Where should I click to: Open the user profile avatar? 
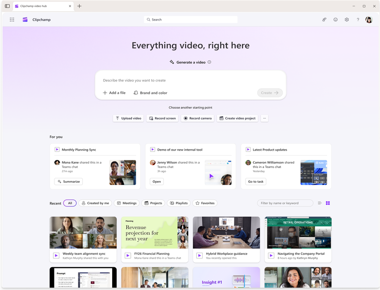(369, 20)
